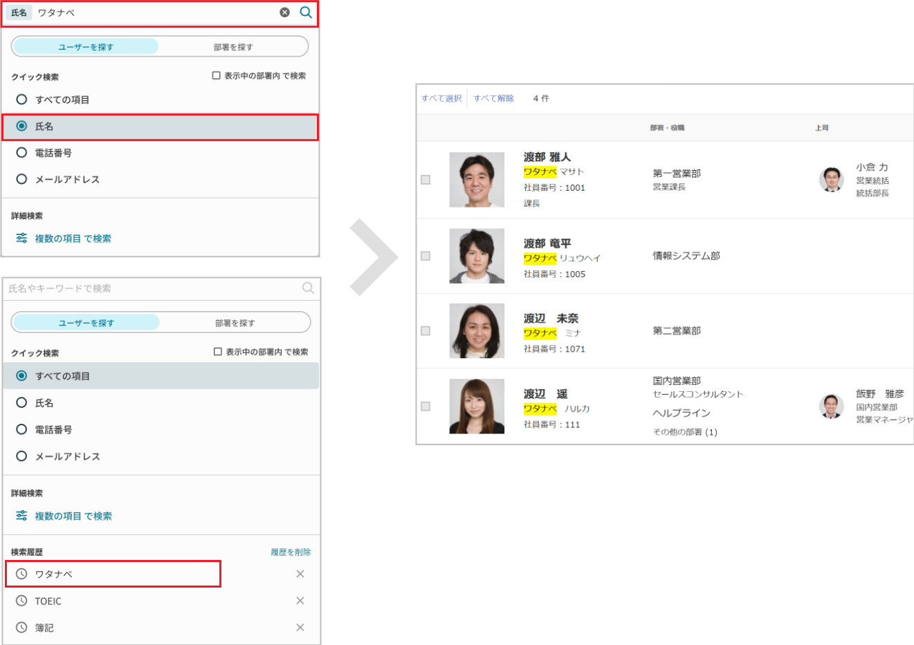Click the name 渡部 竜平
Image resolution: width=914 pixels, height=645 pixels.
(x=547, y=243)
